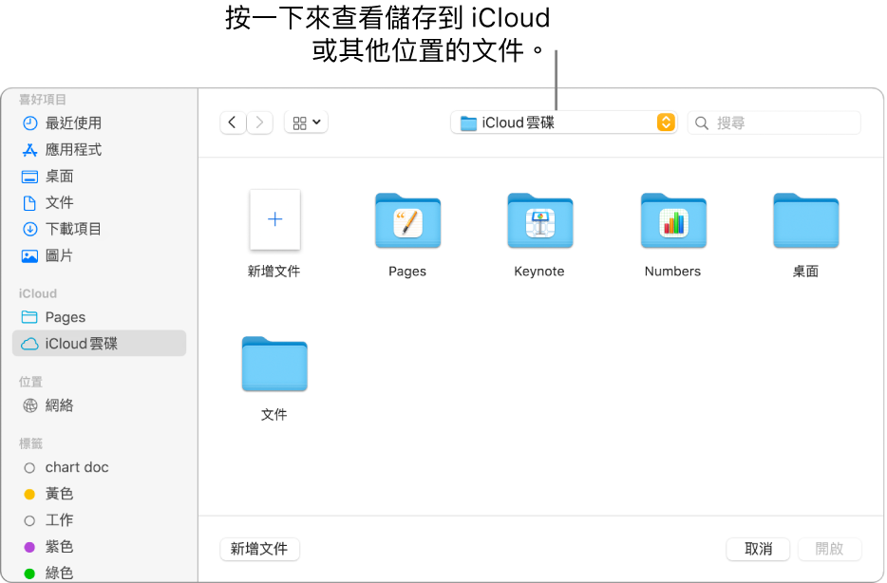Open the Keynote folder
The width and height of the screenshot is (887, 583).
539,221
